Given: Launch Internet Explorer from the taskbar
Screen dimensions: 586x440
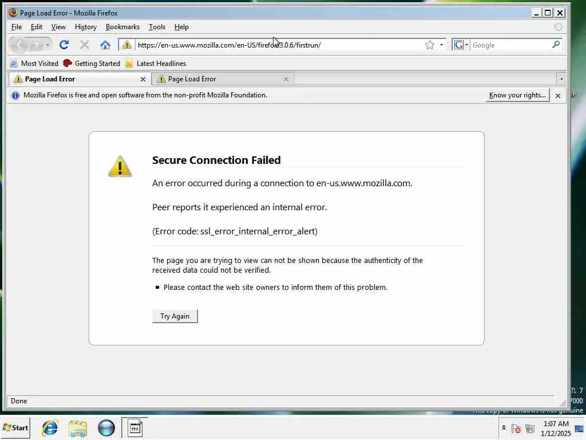Looking at the screenshot, I should tap(50, 427).
